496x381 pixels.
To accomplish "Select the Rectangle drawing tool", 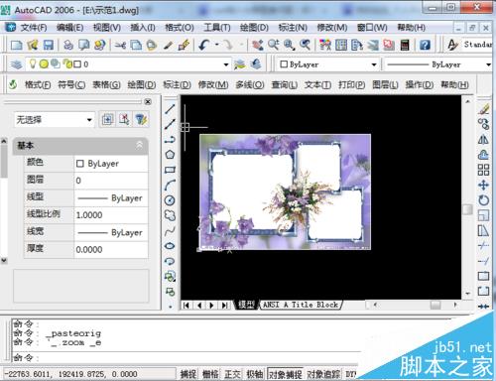I will pyautogui.click(x=170, y=170).
